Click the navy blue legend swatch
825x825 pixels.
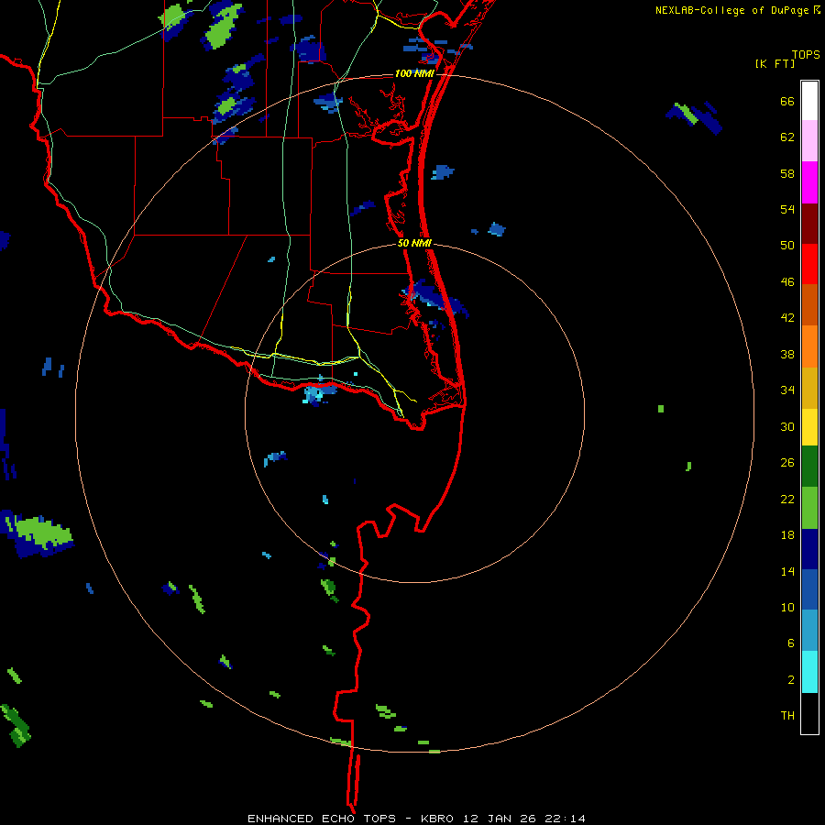809,549
